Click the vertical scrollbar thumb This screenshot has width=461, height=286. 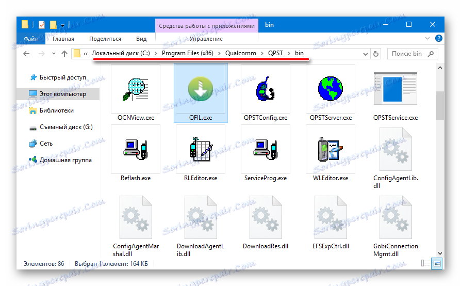tap(440, 106)
